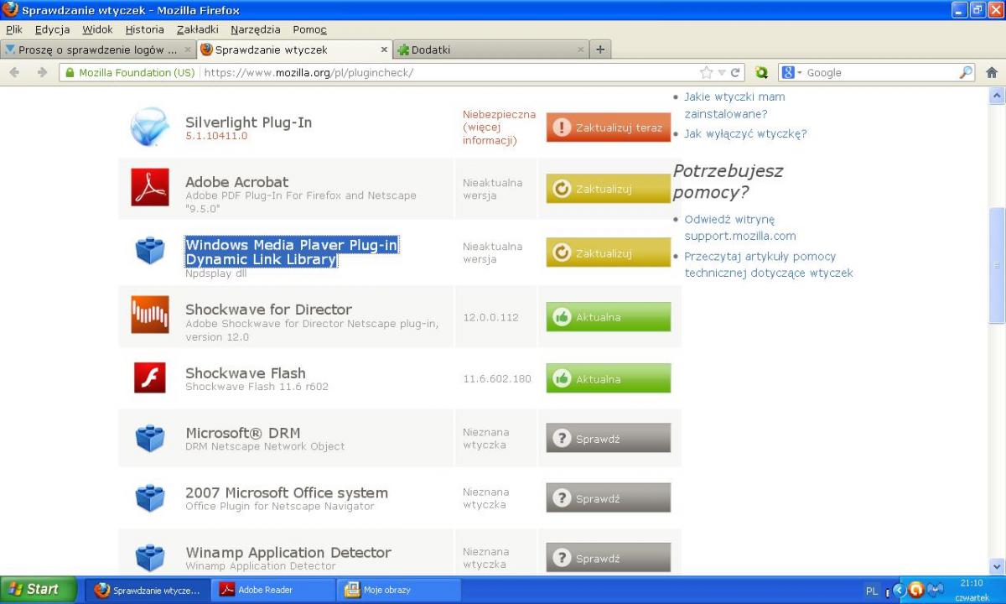
Task: Click the Adobe Acrobat PDF icon
Action: [150, 187]
